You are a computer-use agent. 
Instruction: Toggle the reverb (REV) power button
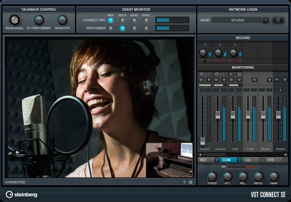217,160
